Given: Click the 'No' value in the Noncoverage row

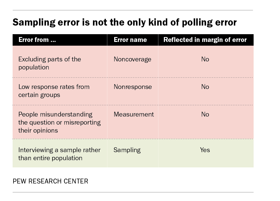Looking at the screenshot, I should [205, 59].
